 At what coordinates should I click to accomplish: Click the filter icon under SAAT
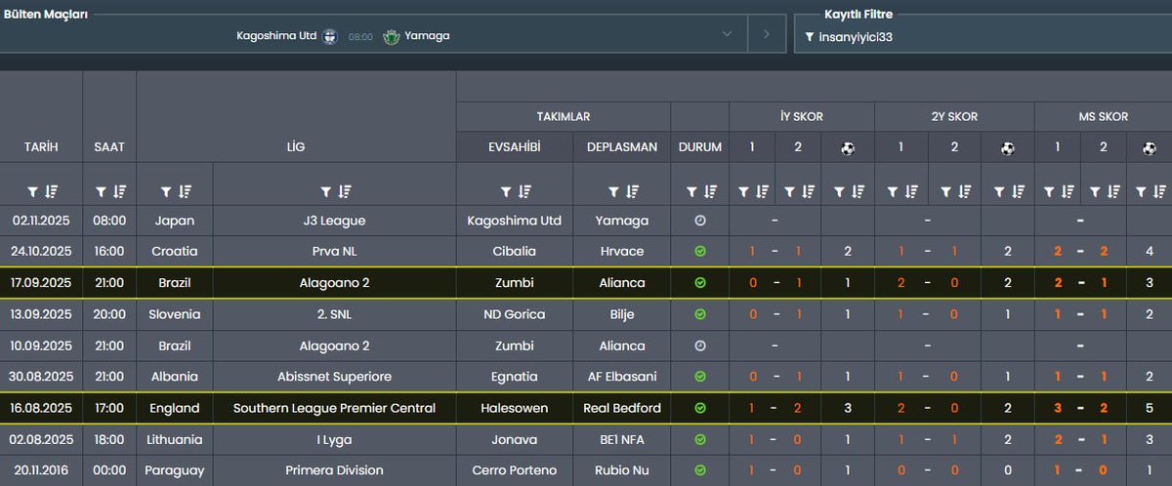point(101,191)
